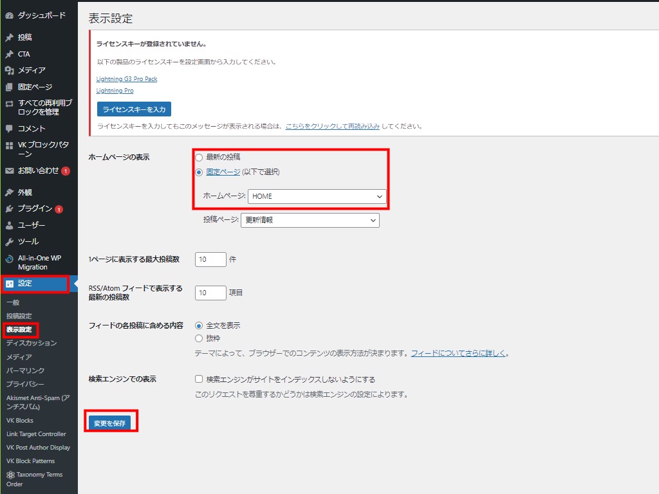Click the コメント speech bubble icon

coord(9,128)
